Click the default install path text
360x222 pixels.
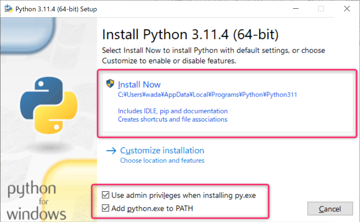(x=207, y=95)
